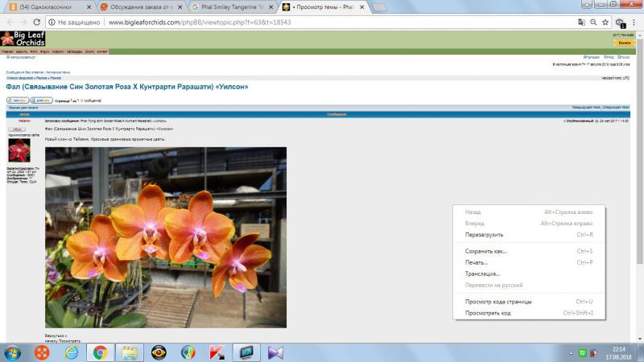Click the Big Leaf Orchids logo
Viewport: 644px width, 362px height.
pyautogui.click(x=23, y=39)
